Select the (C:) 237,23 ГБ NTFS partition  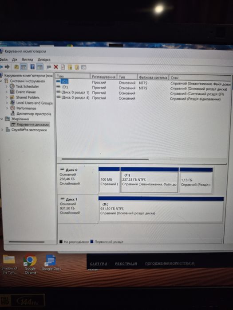coord(150,180)
